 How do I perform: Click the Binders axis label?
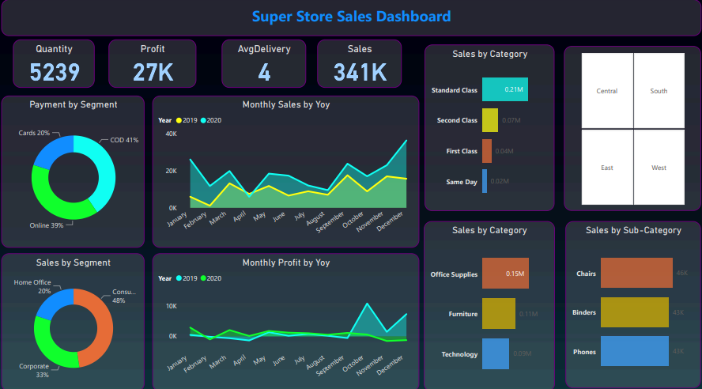click(584, 312)
